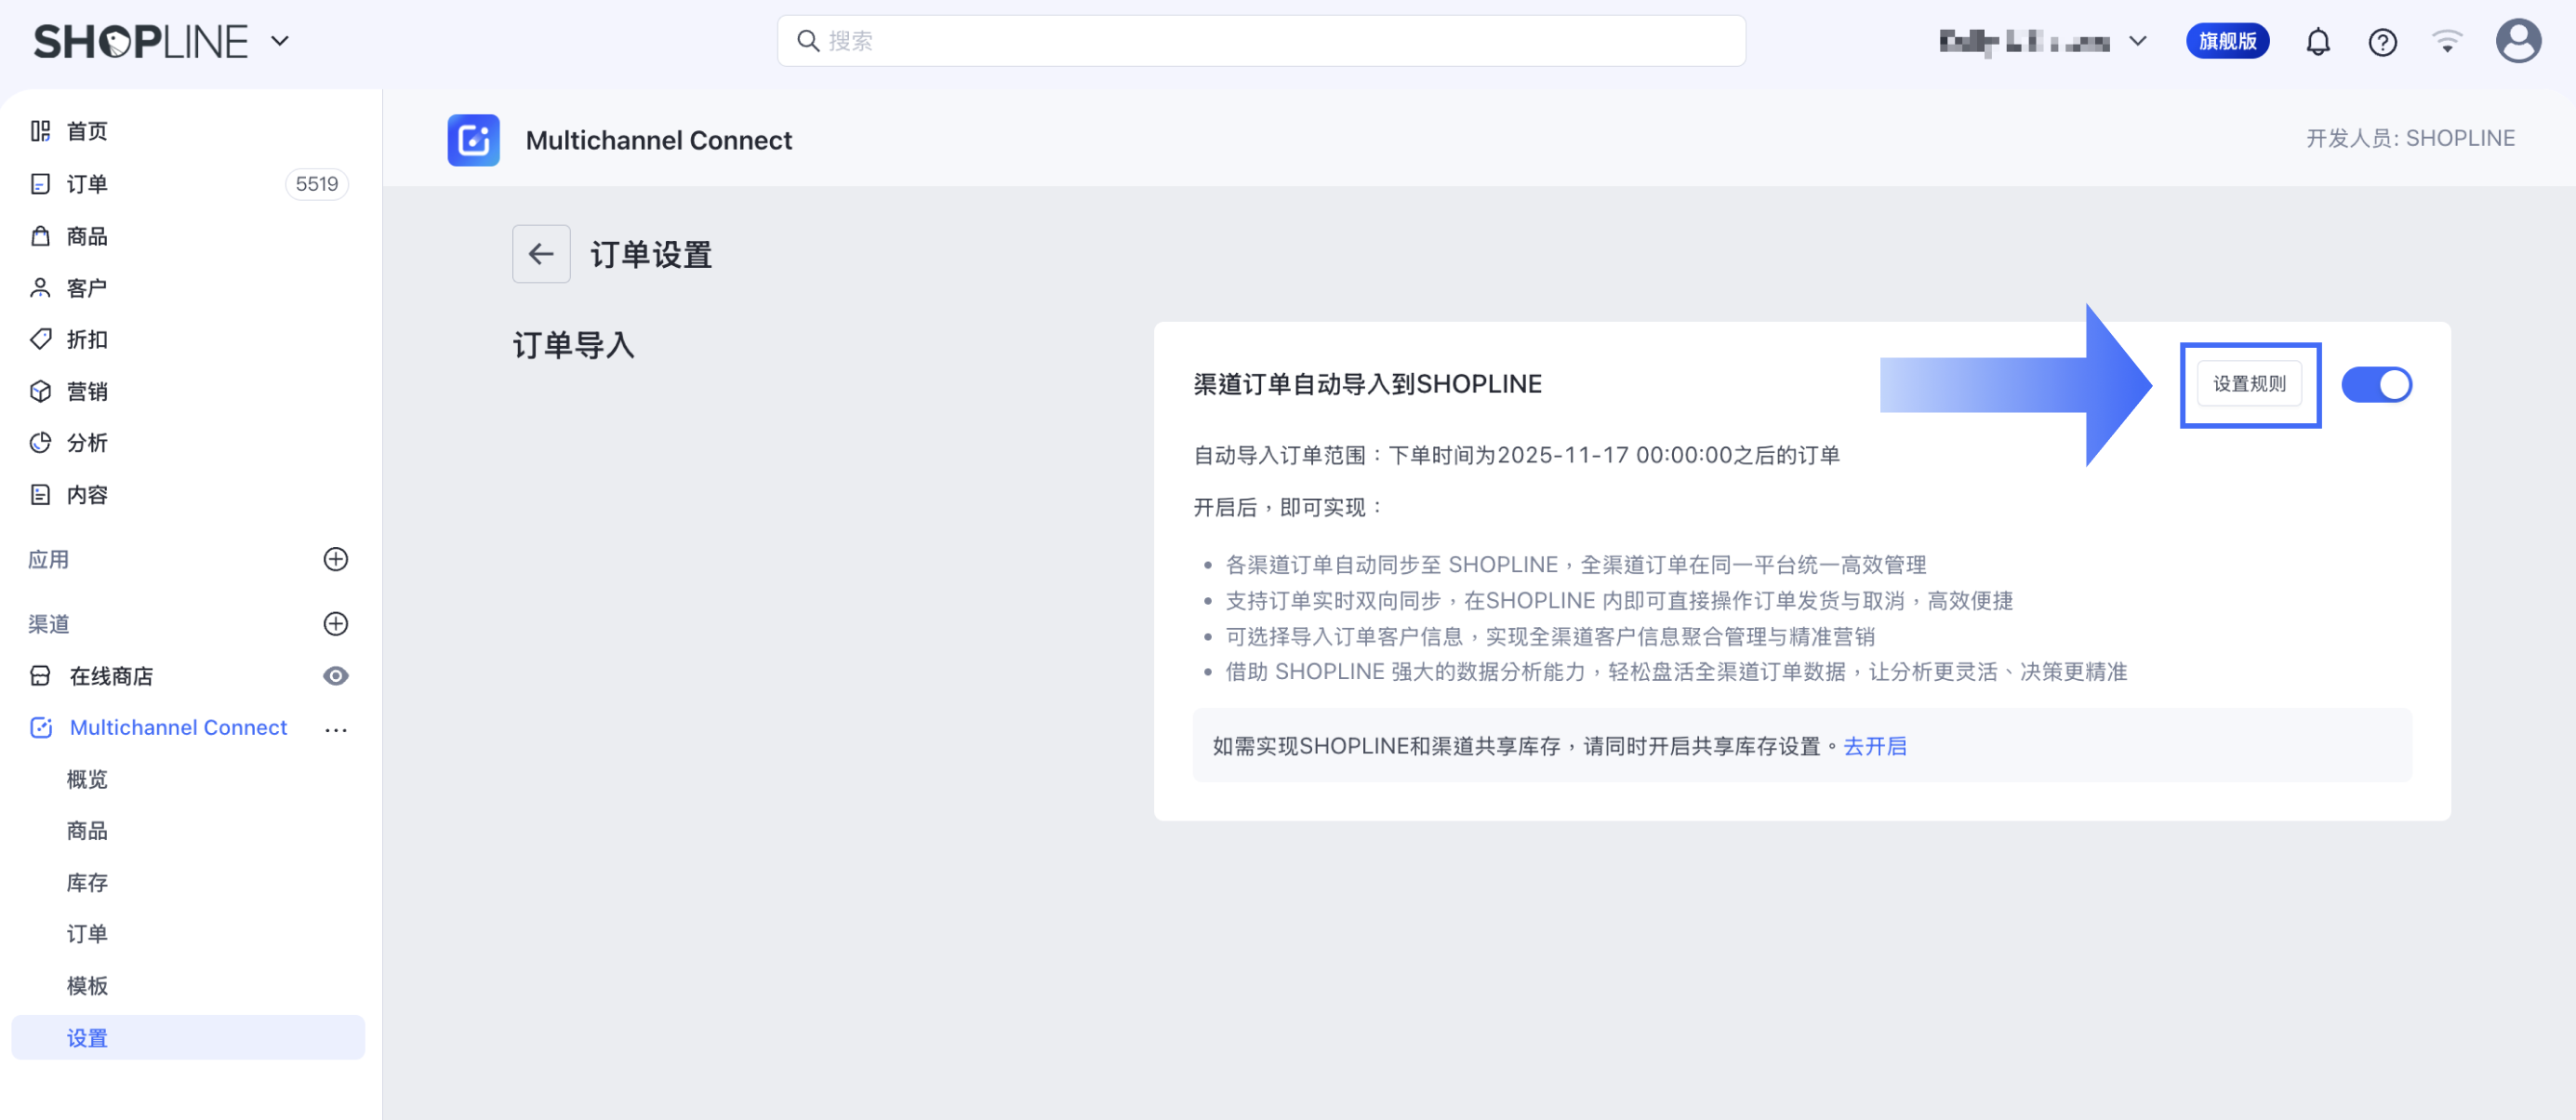The height and width of the screenshot is (1120, 2576).
Task: Open the 订单 section in the sidebar
Action: click(x=85, y=184)
